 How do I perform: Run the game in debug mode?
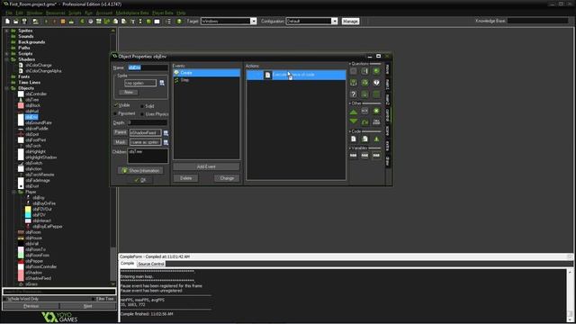coord(54,22)
